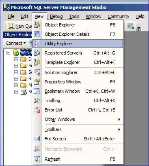Expand the first 'S' folder node under 'D'
The width and height of the screenshot is (149, 166).
pos(16,66)
